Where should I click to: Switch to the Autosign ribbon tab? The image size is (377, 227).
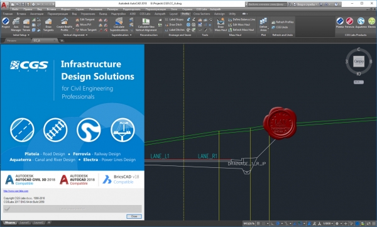[219, 14]
